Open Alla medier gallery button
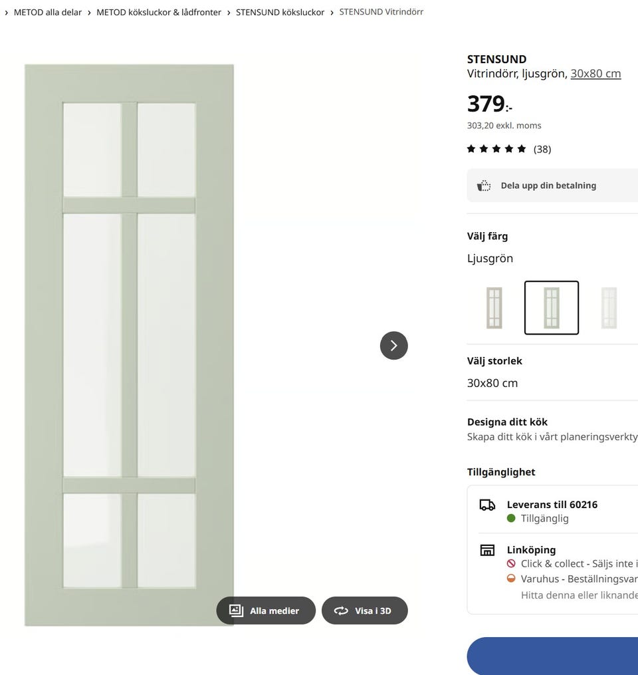Image resolution: width=638 pixels, height=675 pixels. 266,610
